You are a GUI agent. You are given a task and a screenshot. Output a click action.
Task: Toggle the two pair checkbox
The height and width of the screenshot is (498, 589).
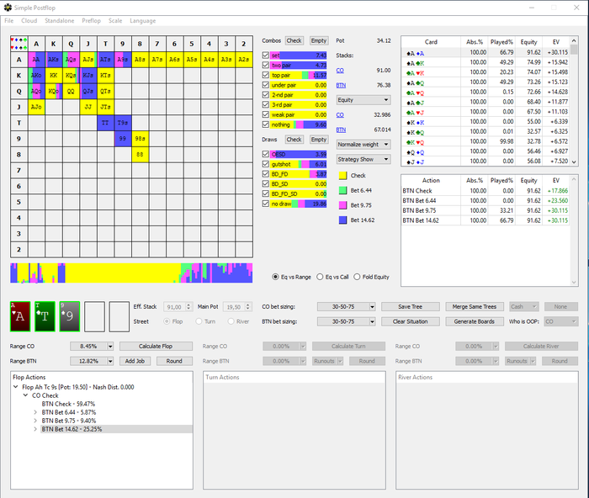[266, 66]
